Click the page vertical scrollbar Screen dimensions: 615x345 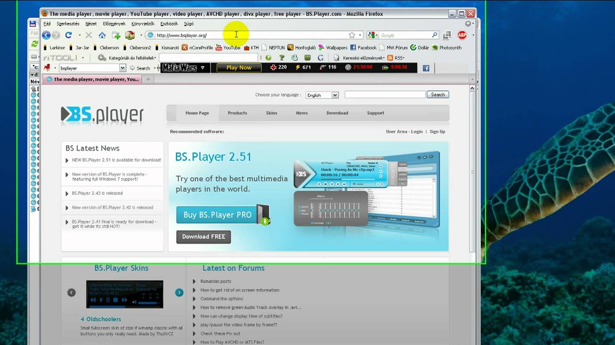(x=472, y=172)
